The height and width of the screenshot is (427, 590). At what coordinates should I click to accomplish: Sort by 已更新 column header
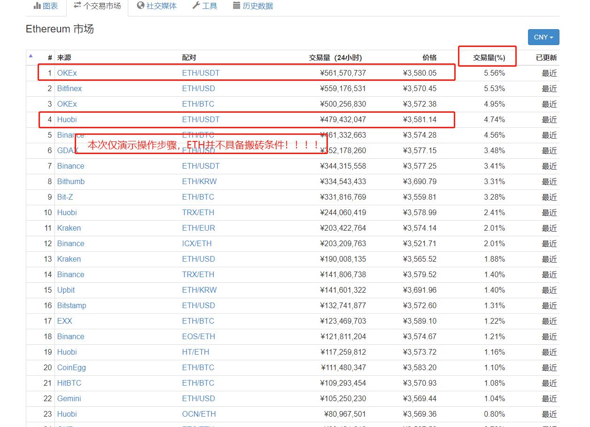point(546,58)
